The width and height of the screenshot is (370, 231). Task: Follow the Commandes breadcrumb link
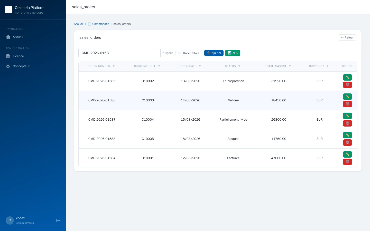click(x=98, y=24)
